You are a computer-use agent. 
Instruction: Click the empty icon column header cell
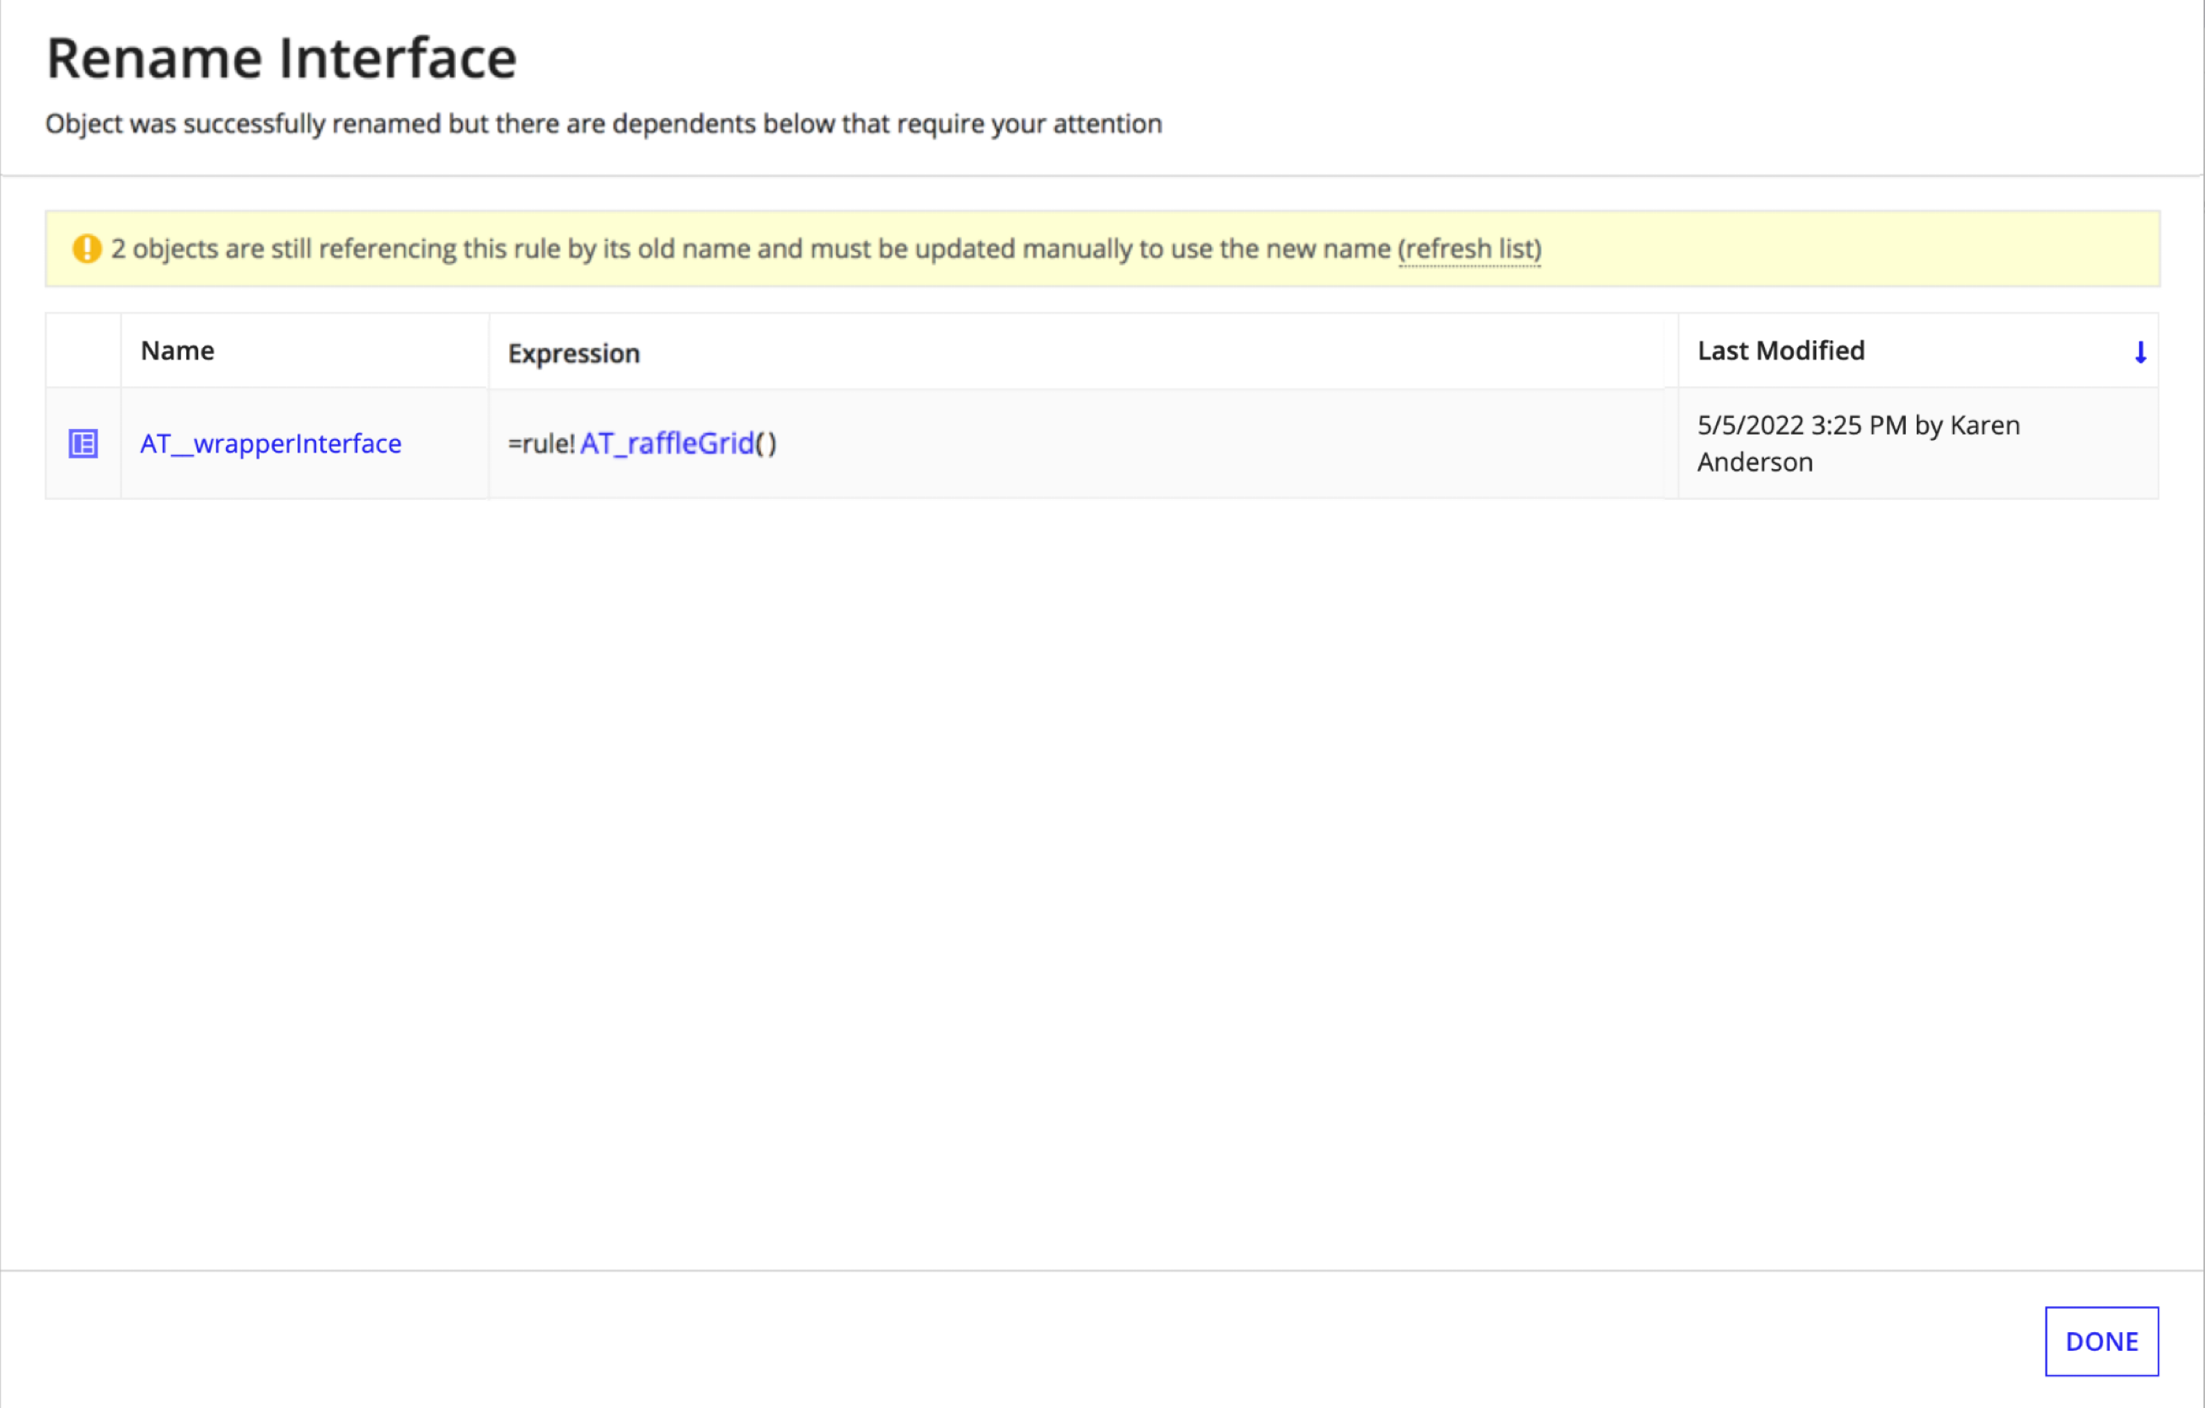tap(83, 351)
